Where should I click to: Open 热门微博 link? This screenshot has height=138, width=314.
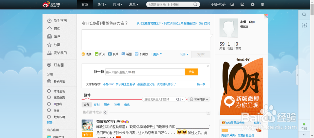tap(205, 23)
